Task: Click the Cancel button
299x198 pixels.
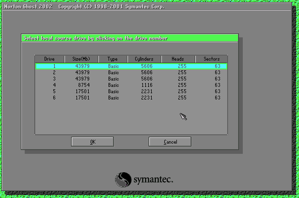Action: point(170,142)
